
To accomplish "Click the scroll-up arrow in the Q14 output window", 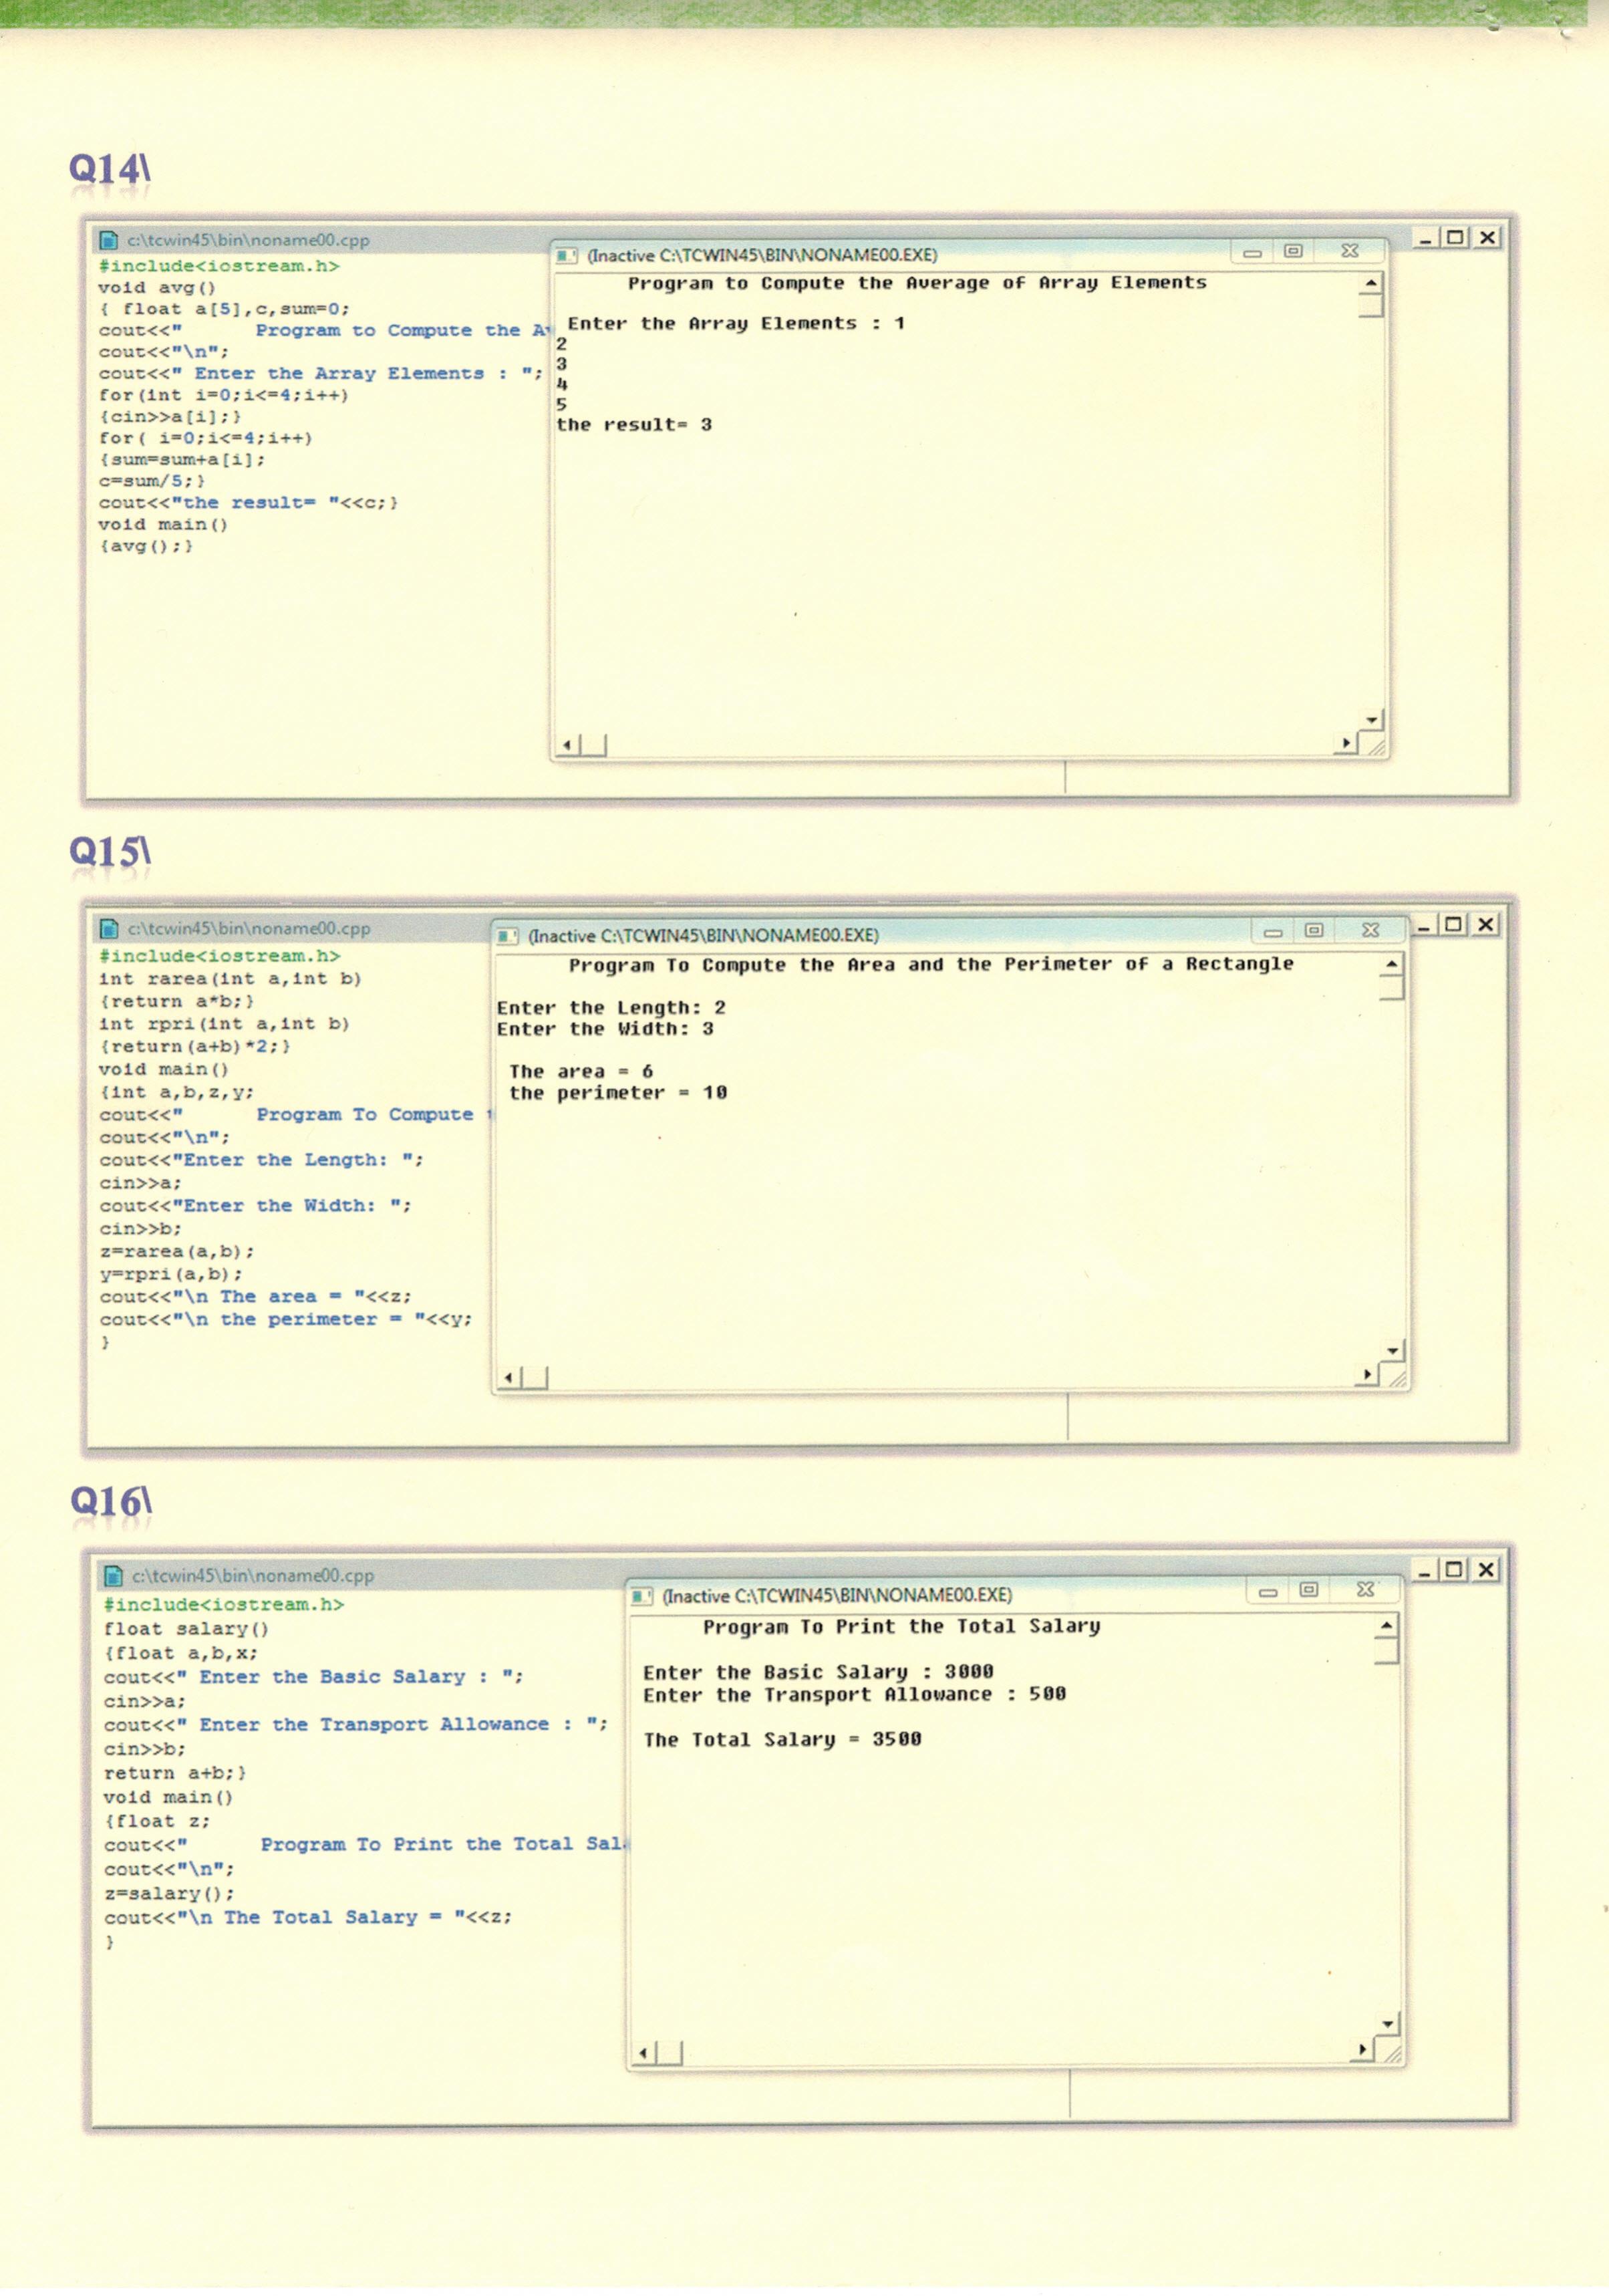I will click(x=1371, y=284).
